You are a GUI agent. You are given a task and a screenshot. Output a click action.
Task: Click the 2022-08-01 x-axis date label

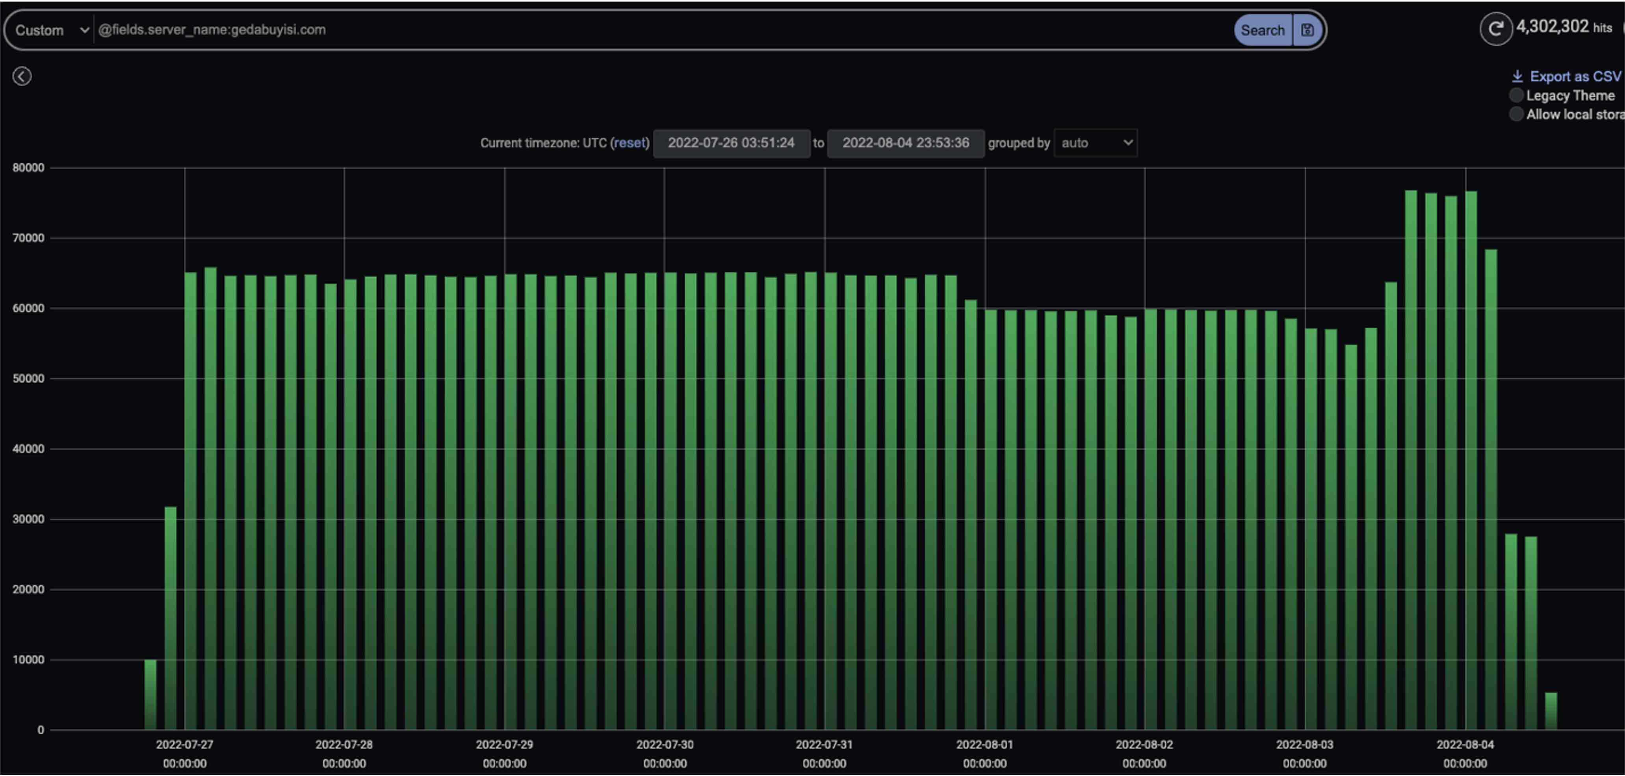984,745
